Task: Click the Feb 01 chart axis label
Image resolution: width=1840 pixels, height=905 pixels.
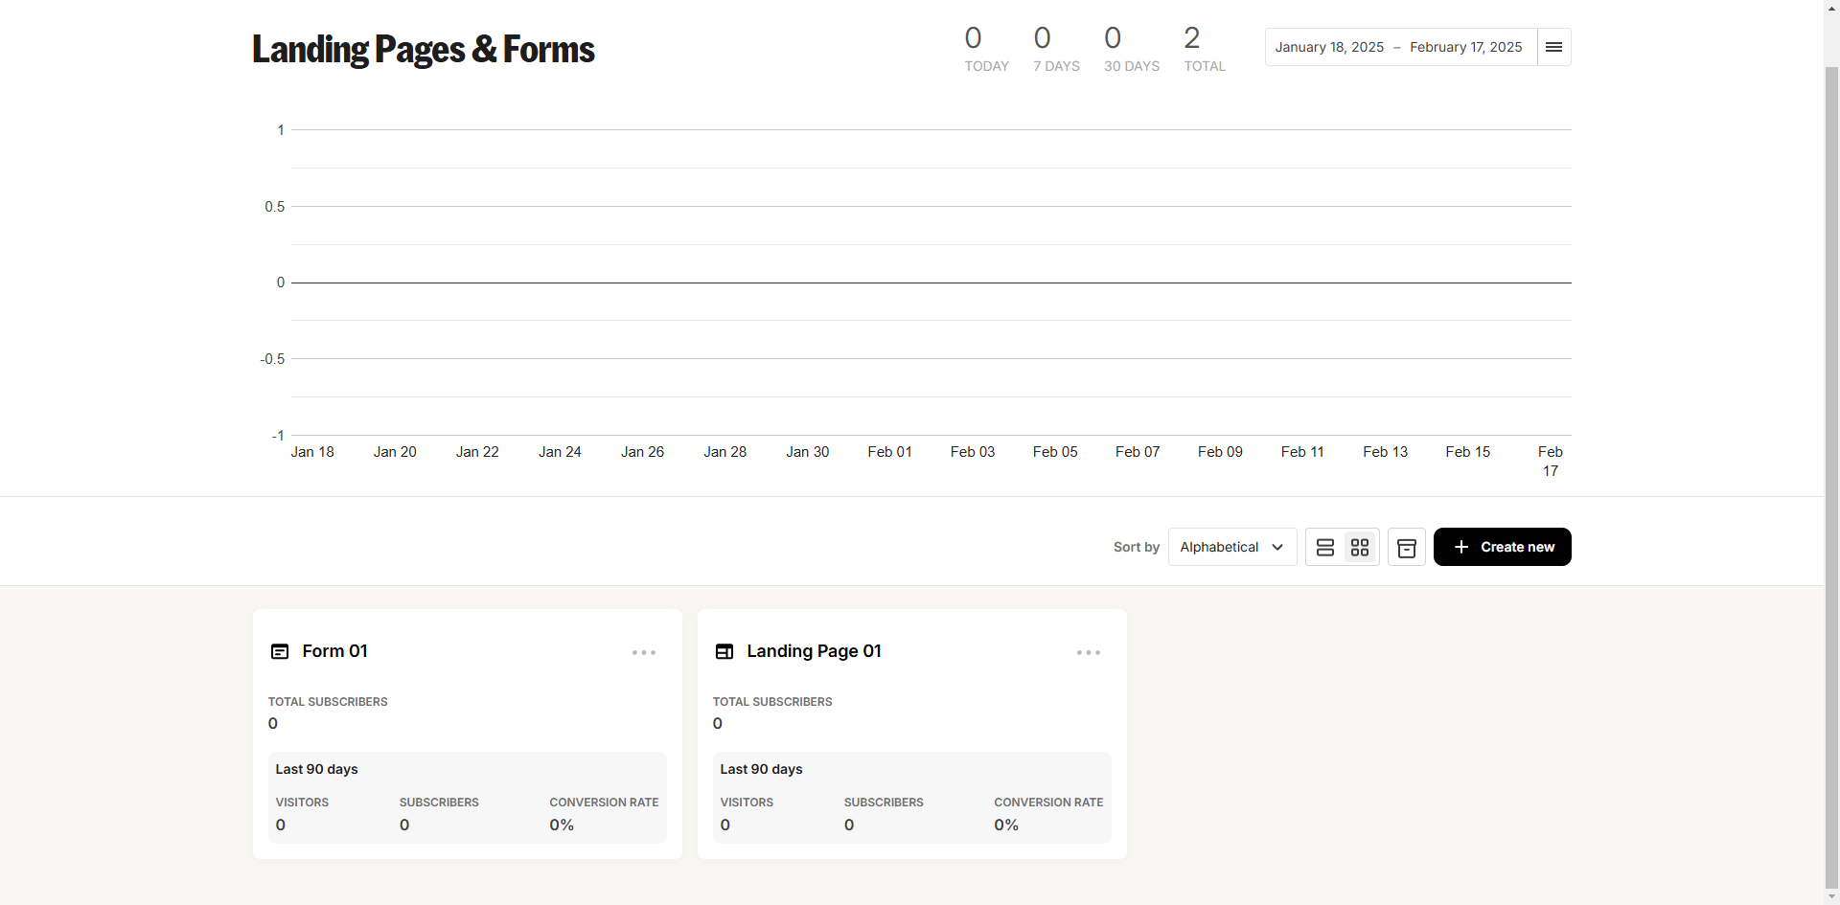Action: click(889, 452)
